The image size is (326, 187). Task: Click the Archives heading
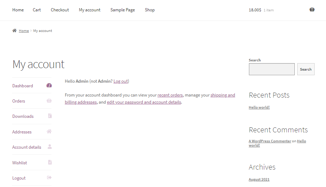(262, 167)
